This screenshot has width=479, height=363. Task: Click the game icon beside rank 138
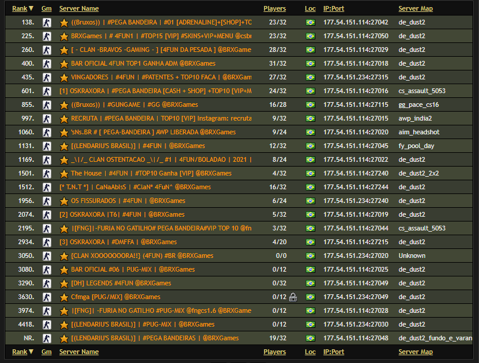[x=47, y=22]
